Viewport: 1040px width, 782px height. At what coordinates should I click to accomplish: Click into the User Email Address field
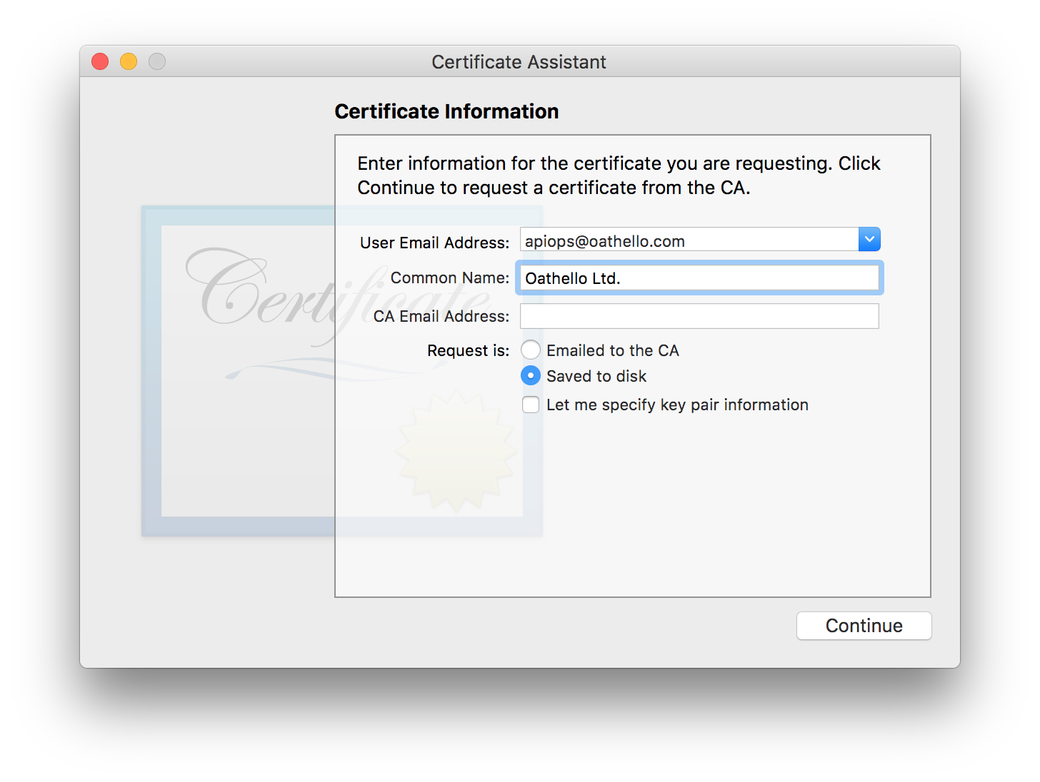(x=689, y=240)
